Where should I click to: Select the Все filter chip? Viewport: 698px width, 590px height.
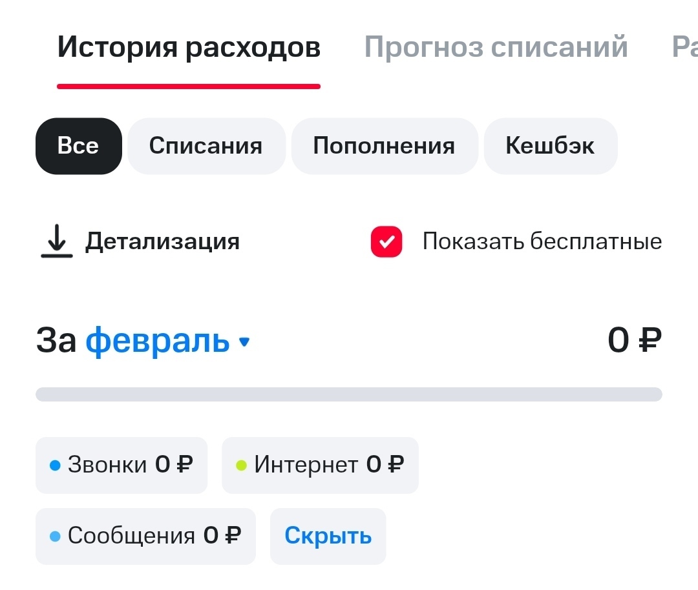click(79, 146)
